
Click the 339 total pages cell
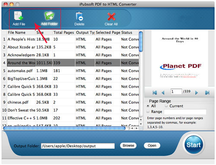(x=64, y=63)
